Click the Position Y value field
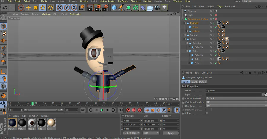The width and height of the screenshot is (267, 139). coord(131,125)
